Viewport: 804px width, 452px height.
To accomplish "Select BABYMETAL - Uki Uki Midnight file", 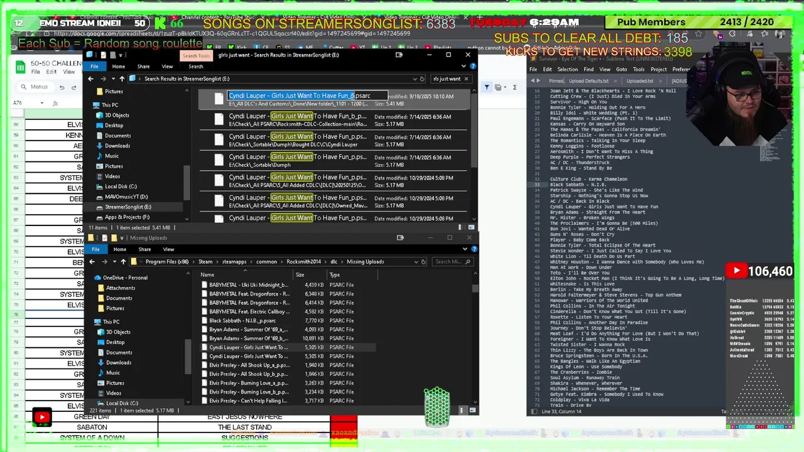I will click(248, 284).
